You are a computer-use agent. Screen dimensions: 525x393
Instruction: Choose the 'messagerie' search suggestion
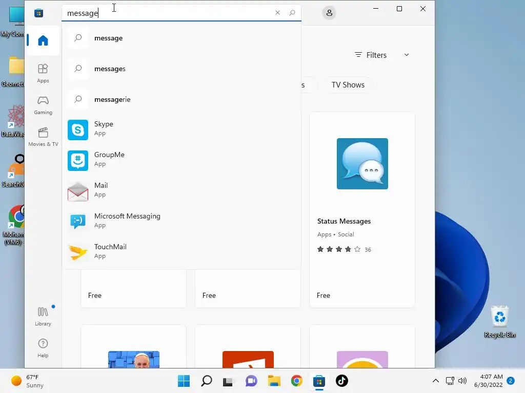click(x=181, y=99)
